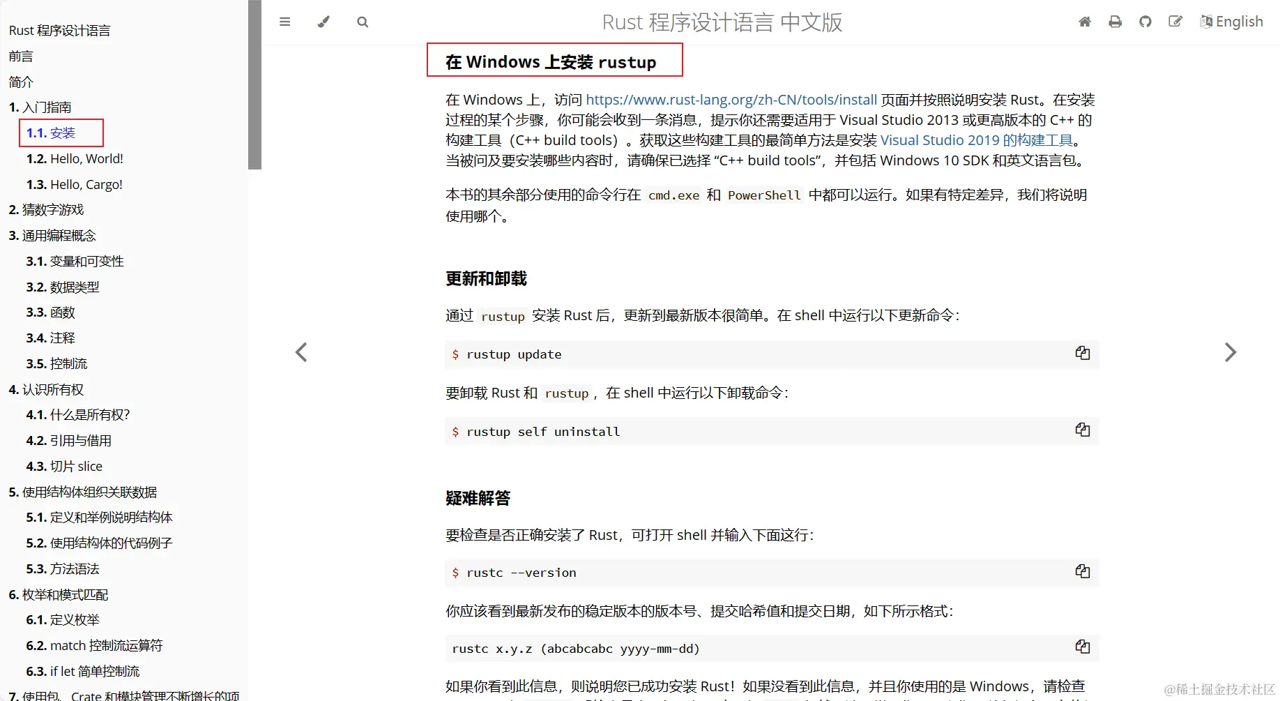The height and width of the screenshot is (701, 1280).
Task: Open chapter '1. 入门指南'
Action: 40,107
